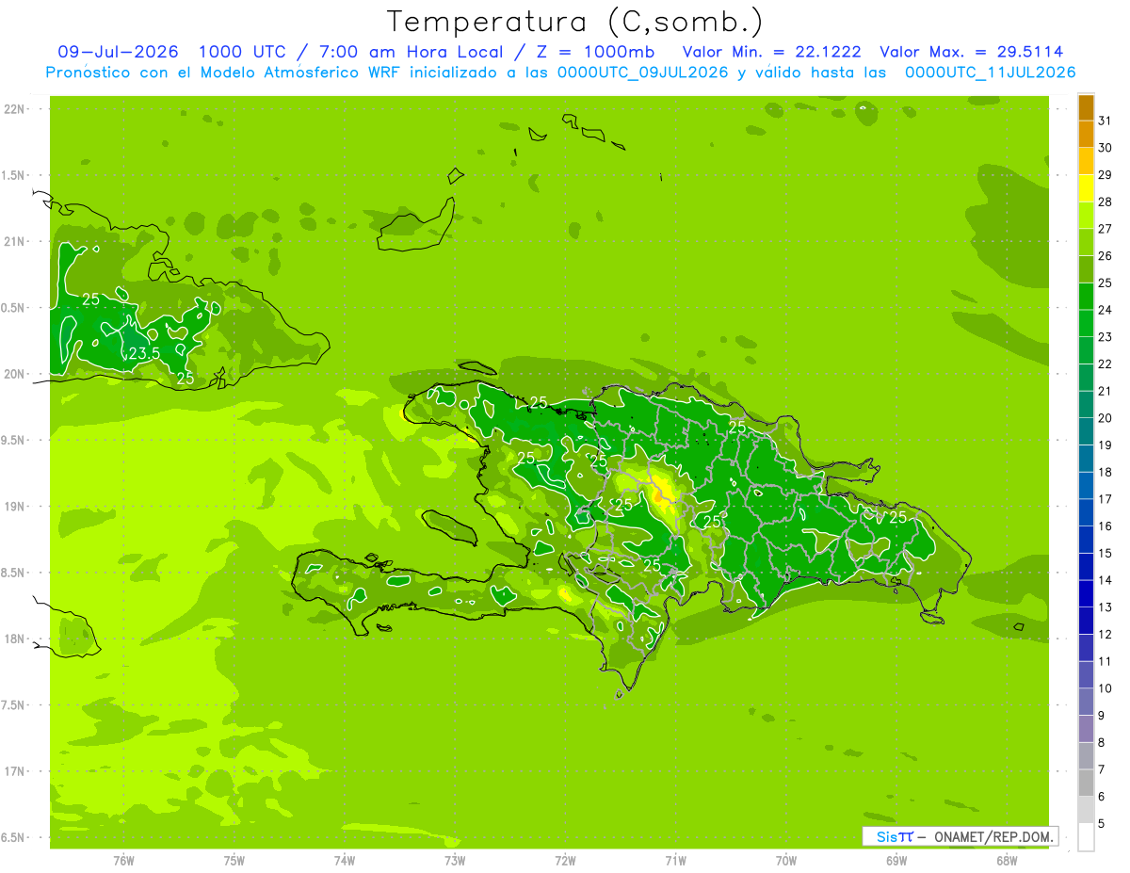Click the 68W longitude axis label

coord(1007,860)
